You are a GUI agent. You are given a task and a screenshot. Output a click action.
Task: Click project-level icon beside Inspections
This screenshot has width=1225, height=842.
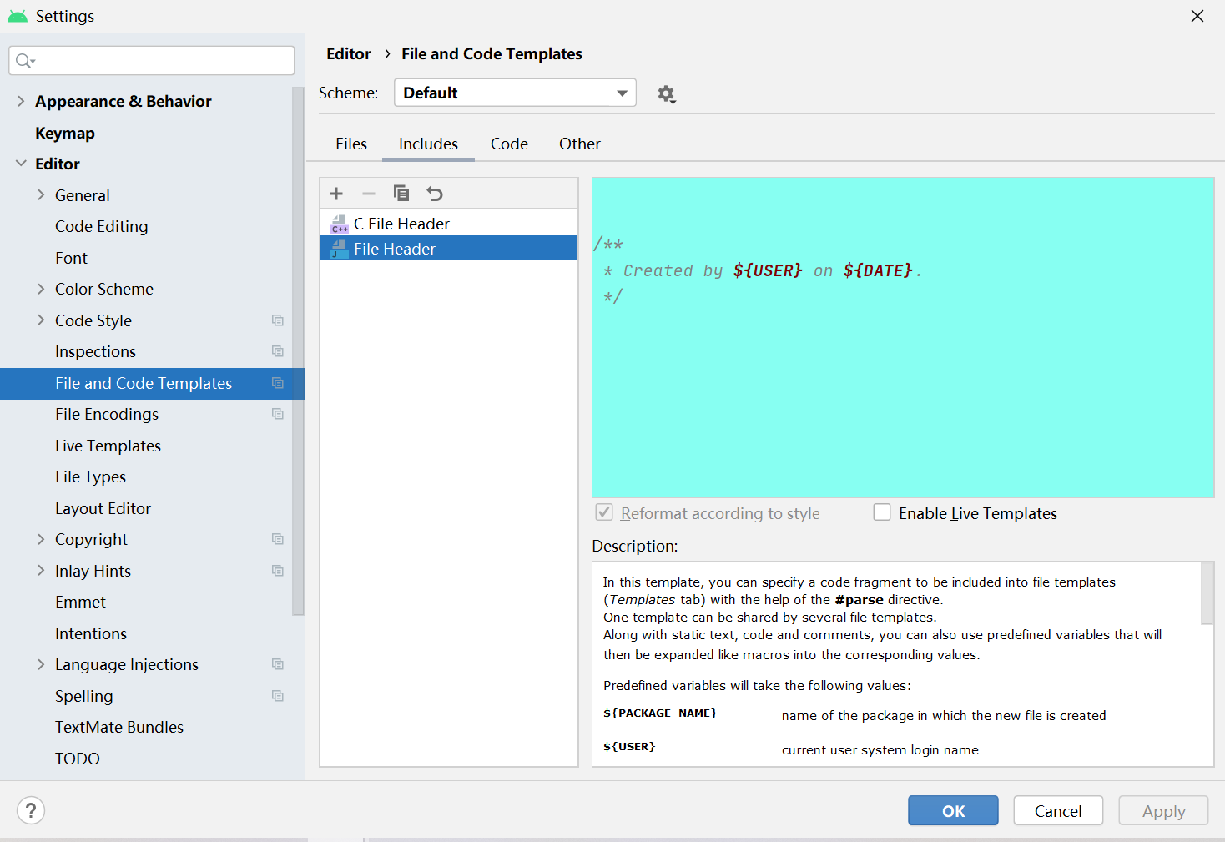click(x=278, y=351)
